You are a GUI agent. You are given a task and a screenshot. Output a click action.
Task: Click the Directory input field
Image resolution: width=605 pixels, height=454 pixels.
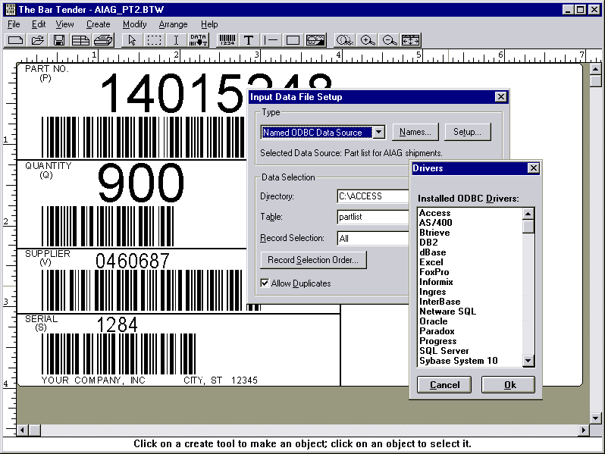[373, 196]
